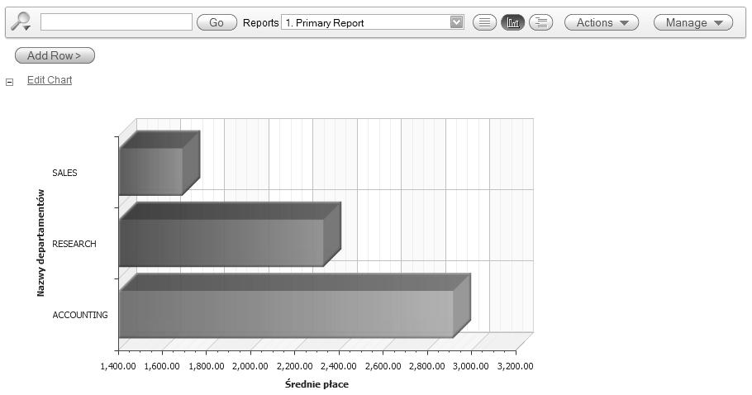The image size is (752, 395).
Task: Click the 2,400.00 axis value
Action: click(339, 366)
